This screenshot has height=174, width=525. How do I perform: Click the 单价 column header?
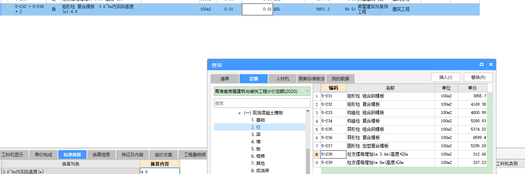click(x=473, y=88)
